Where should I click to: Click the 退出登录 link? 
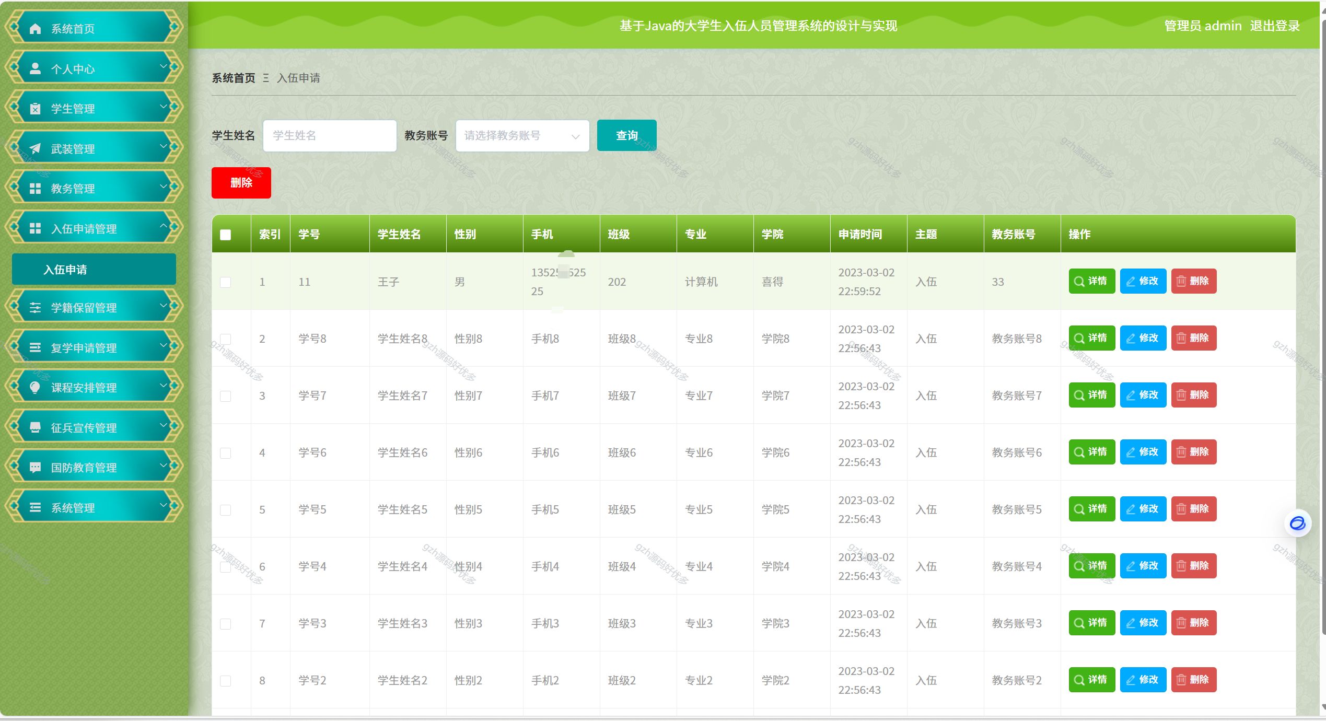(1274, 26)
